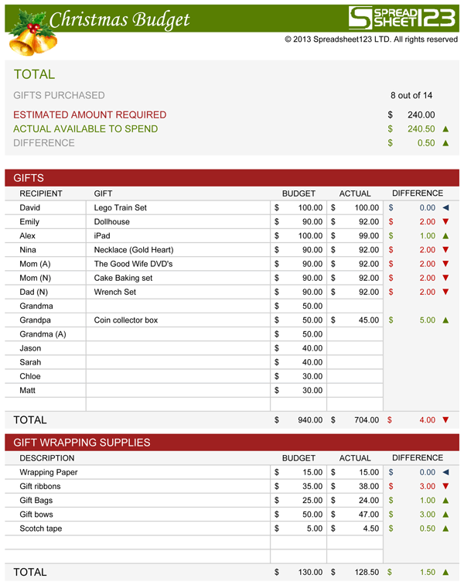Click the green up arrow in Scotch tape row
The width and height of the screenshot is (464, 585).
coord(445,529)
